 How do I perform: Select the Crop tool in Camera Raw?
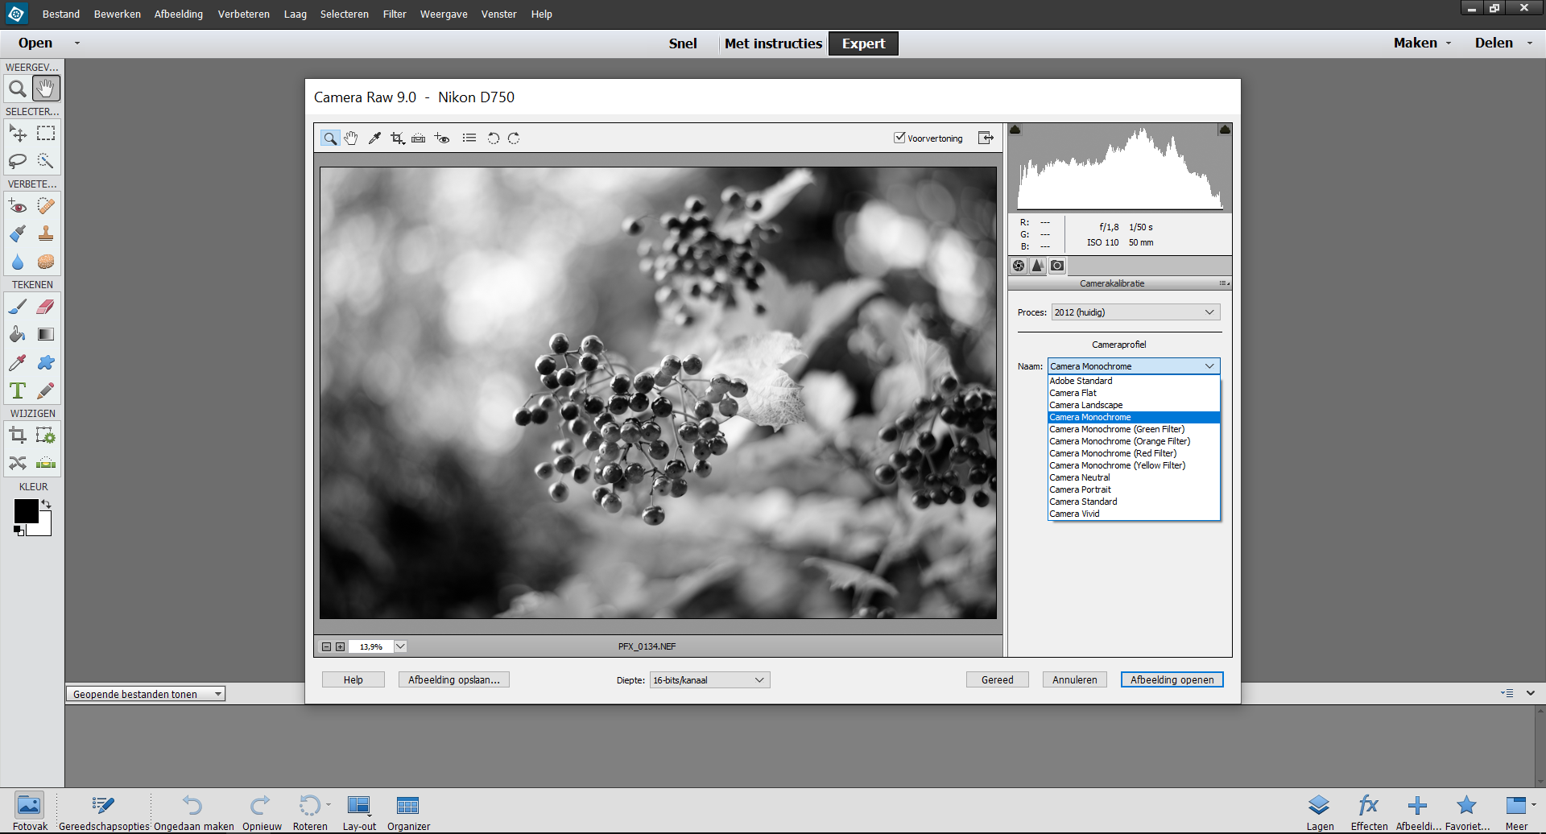click(395, 138)
